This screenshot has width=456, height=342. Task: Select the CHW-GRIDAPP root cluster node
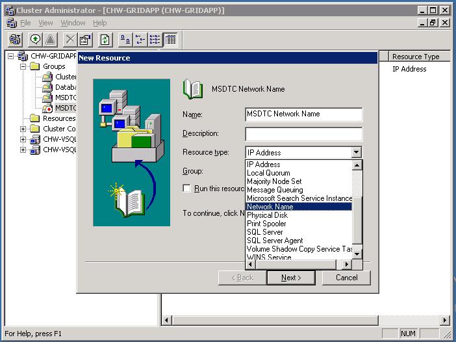coord(53,56)
